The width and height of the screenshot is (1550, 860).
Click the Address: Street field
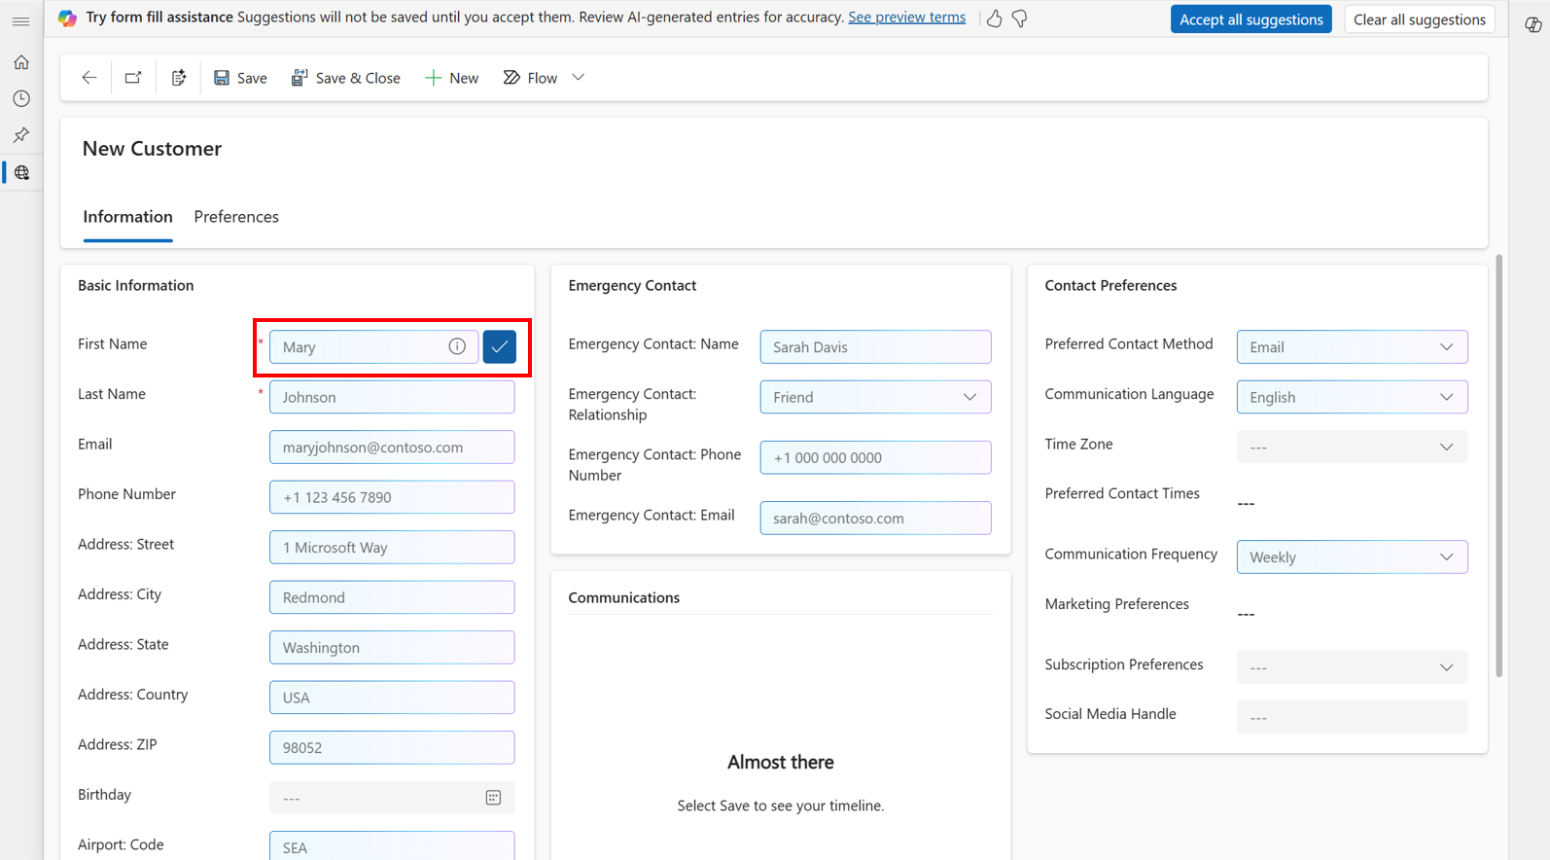pyautogui.click(x=392, y=548)
